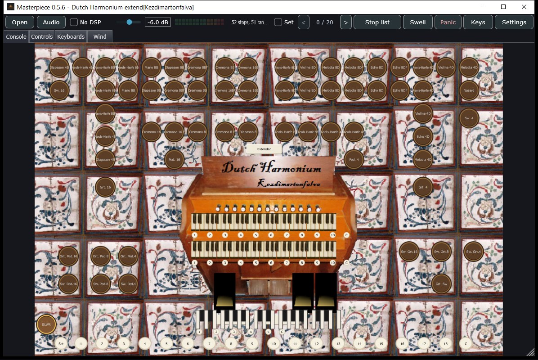The height and width of the screenshot is (360, 538).
Task: Toggle the Cremona 16BF stop
Action: (x=225, y=90)
